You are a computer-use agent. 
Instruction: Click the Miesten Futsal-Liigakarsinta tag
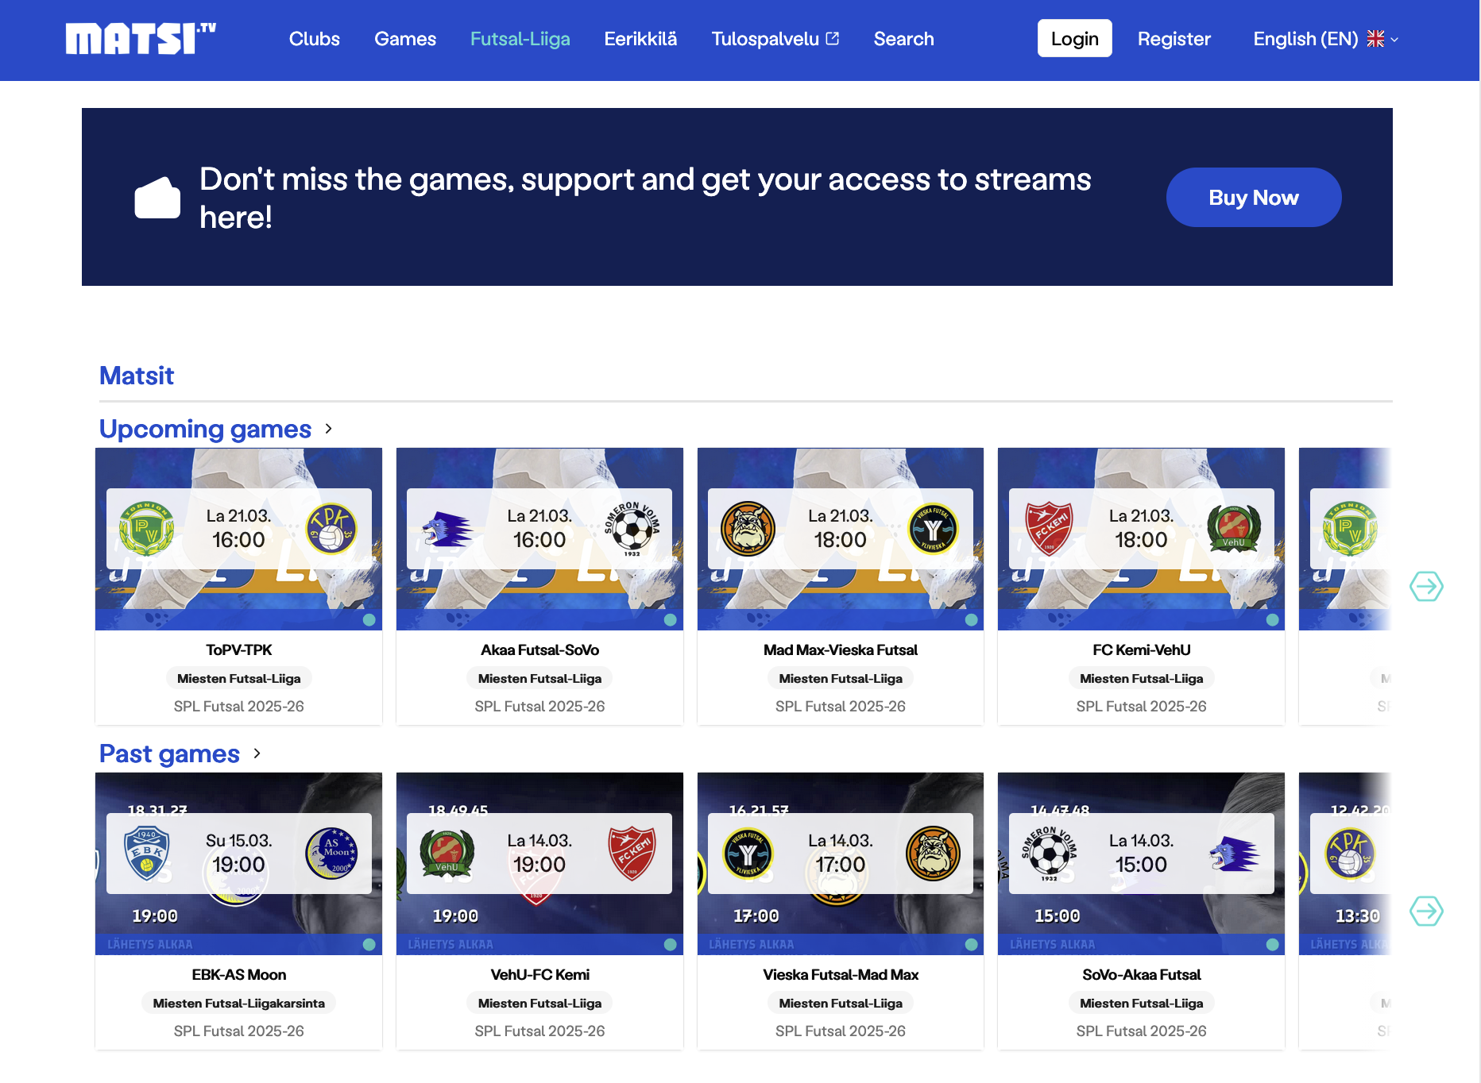(238, 1003)
